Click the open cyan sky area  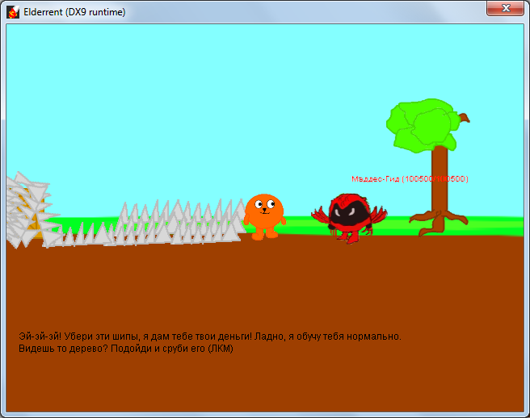[x=202, y=97]
